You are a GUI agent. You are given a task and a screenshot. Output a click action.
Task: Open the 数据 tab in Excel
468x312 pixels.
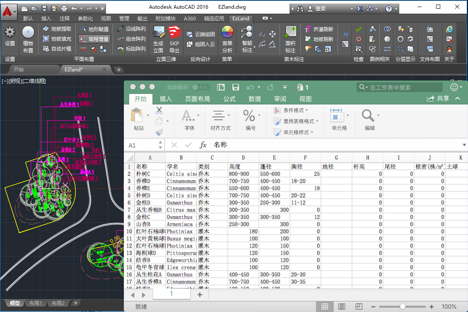click(255, 99)
